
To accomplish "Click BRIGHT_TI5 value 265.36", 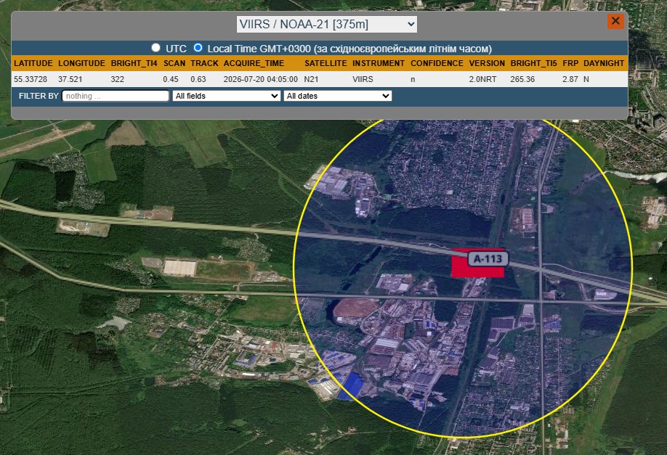I will (x=523, y=79).
